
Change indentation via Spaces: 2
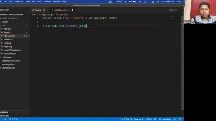[139, 119]
